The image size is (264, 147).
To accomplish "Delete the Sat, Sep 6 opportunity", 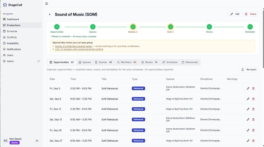I will [x=253, y=99].
